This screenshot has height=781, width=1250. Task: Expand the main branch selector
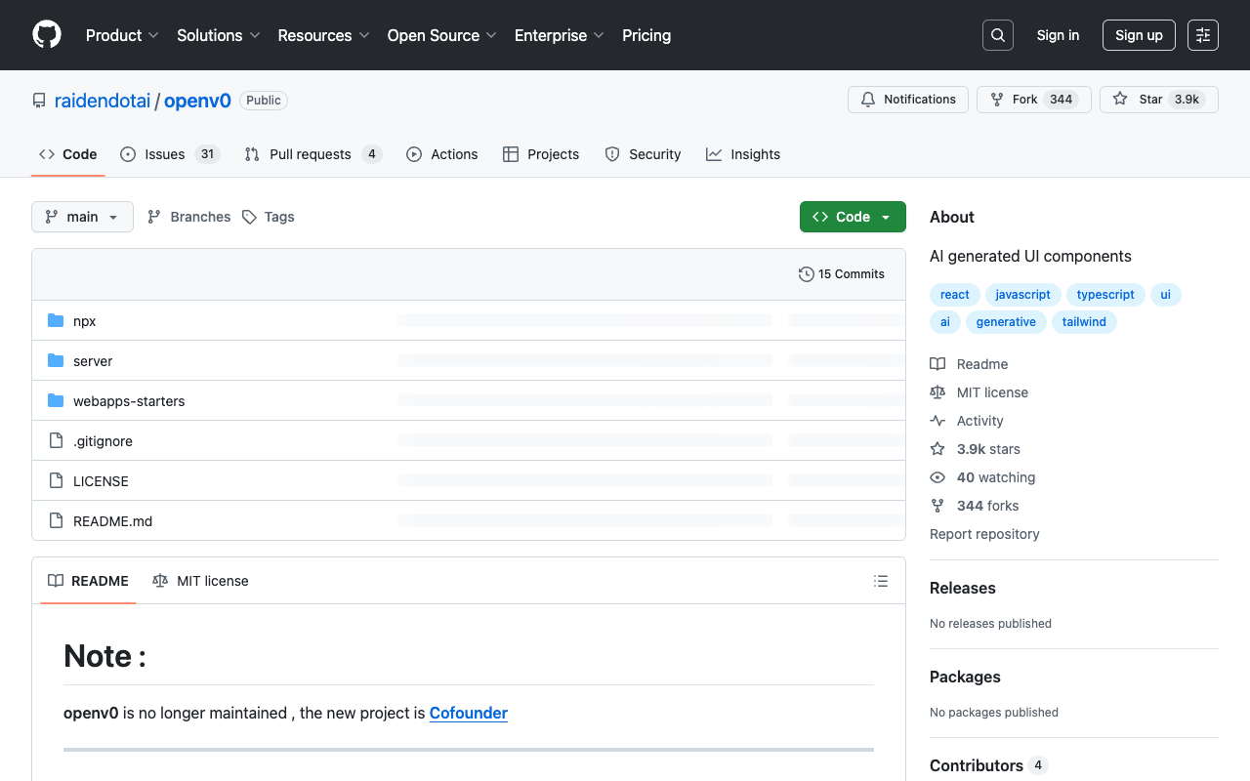pyautogui.click(x=82, y=217)
